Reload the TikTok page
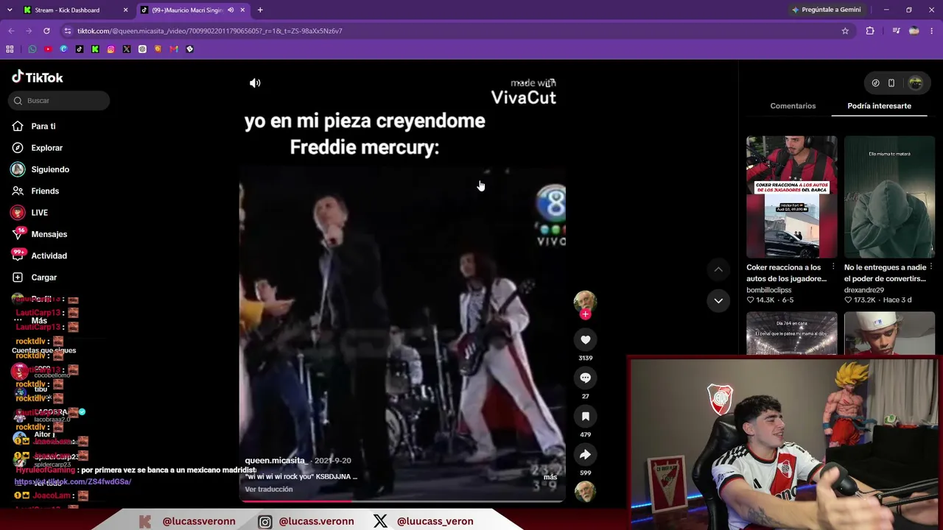The height and width of the screenshot is (530, 943). pos(46,31)
